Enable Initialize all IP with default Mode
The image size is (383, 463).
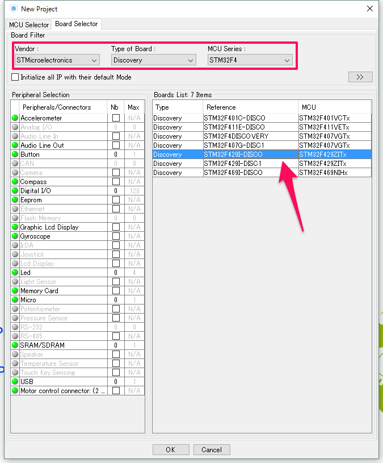(15, 77)
